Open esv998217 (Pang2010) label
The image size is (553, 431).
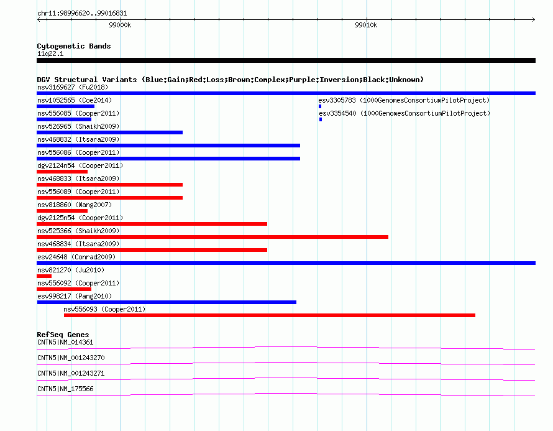tap(75, 296)
